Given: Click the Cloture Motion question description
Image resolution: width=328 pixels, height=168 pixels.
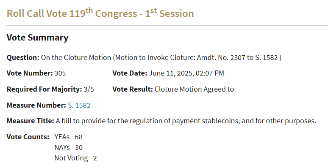Looking at the screenshot, I should point(161,57).
